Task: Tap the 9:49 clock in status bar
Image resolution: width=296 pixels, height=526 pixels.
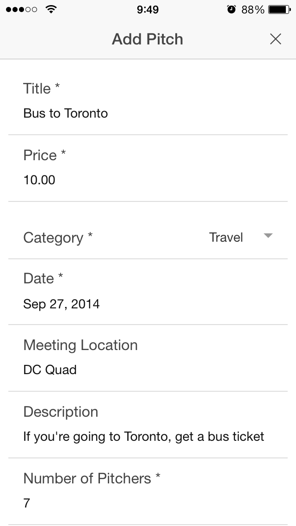Action: (148, 9)
